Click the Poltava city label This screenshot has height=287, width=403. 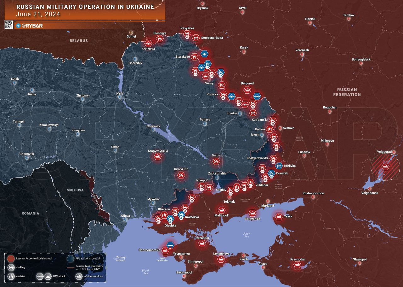205,120
